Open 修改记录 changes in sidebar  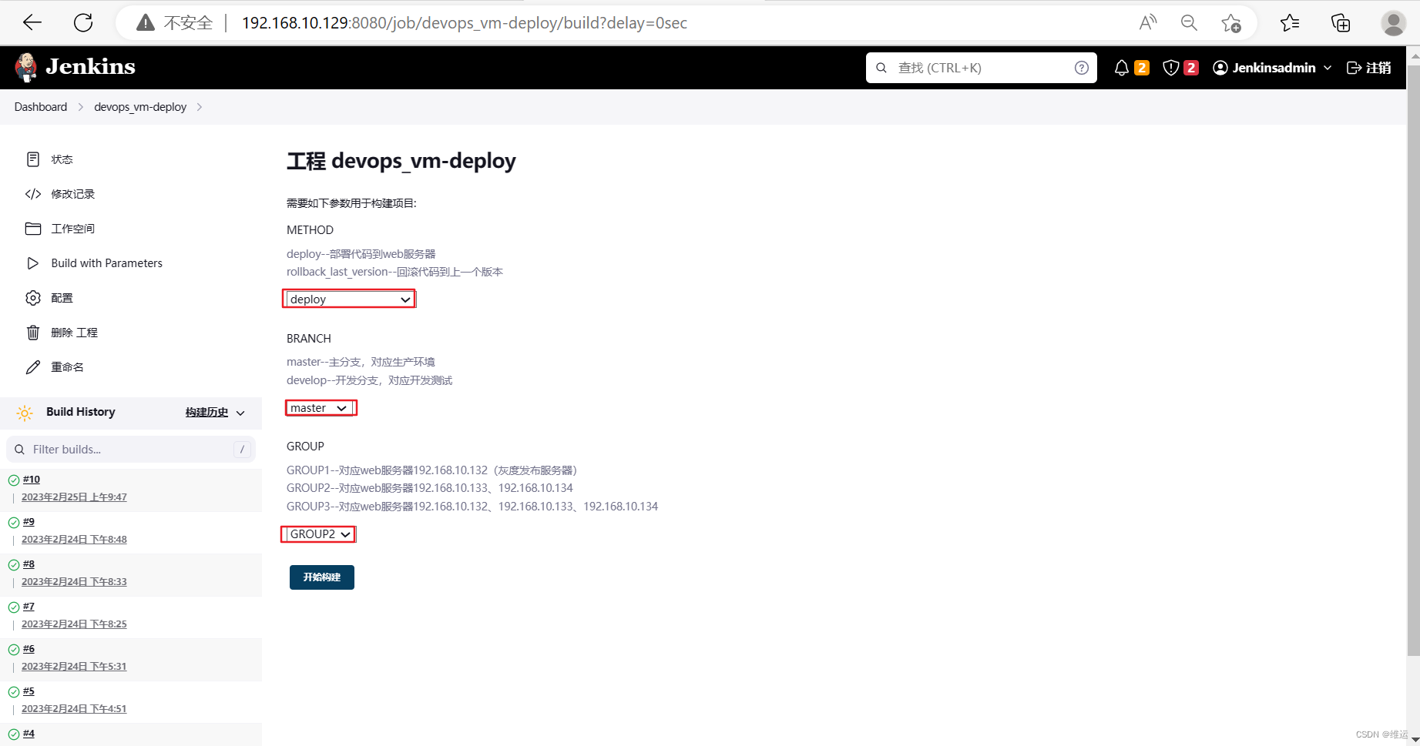pos(60,194)
